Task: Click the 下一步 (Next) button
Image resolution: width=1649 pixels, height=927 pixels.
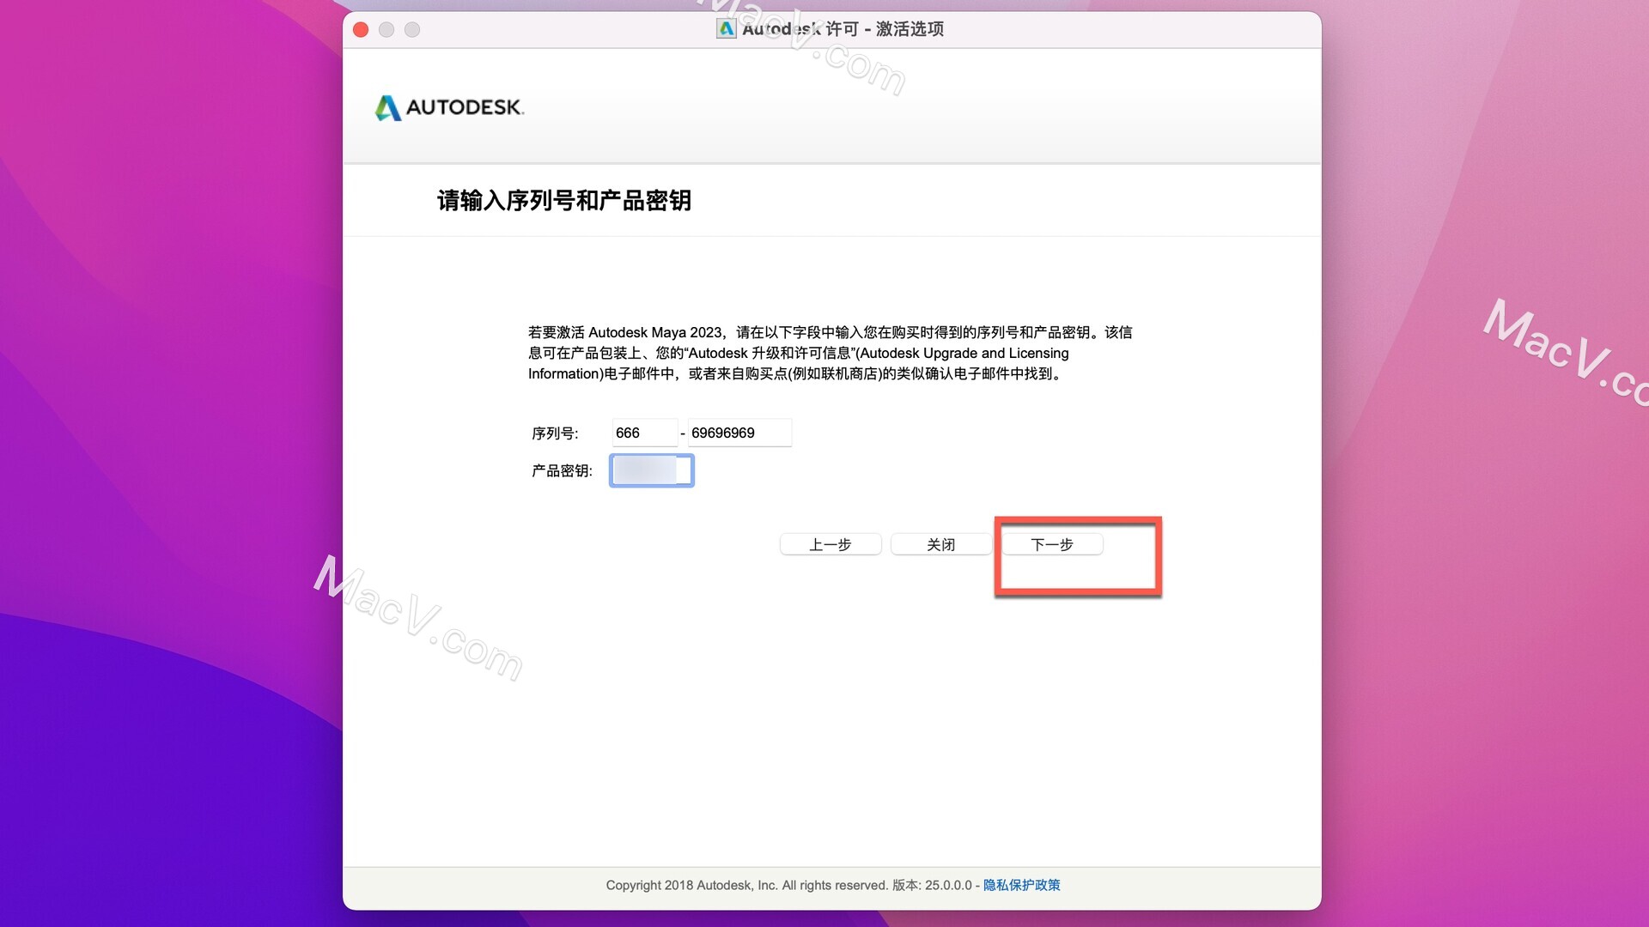Action: (x=1052, y=544)
